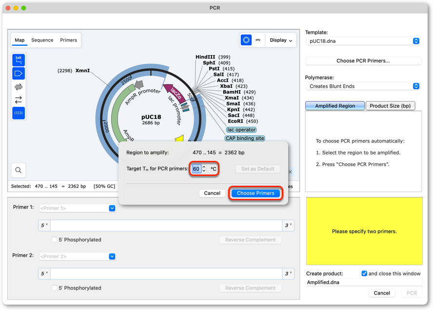The height and width of the screenshot is (310, 433).
Task: Click the SacI (448) enzyme label
Action: [x=241, y=115]
